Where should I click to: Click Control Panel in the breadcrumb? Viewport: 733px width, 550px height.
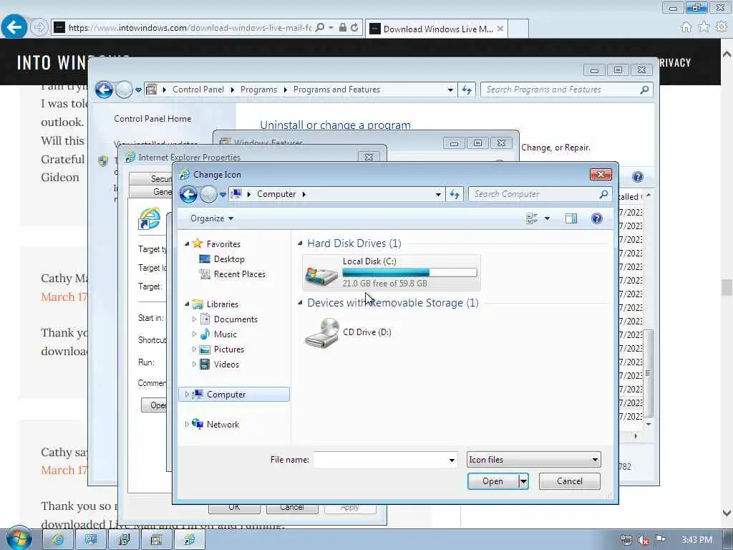click(198, 90)
